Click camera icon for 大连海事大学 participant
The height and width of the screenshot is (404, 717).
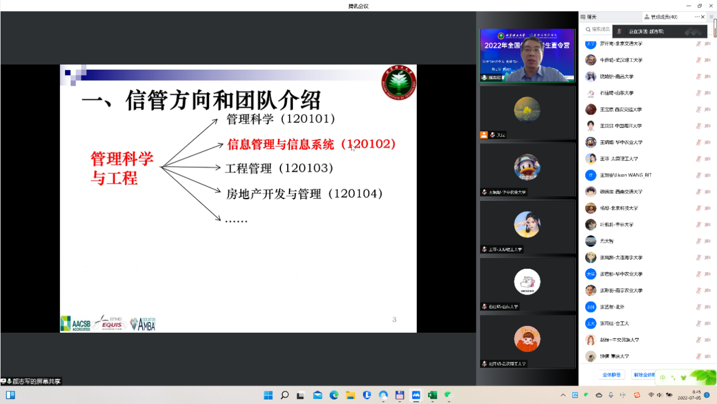tap(707, 258)
